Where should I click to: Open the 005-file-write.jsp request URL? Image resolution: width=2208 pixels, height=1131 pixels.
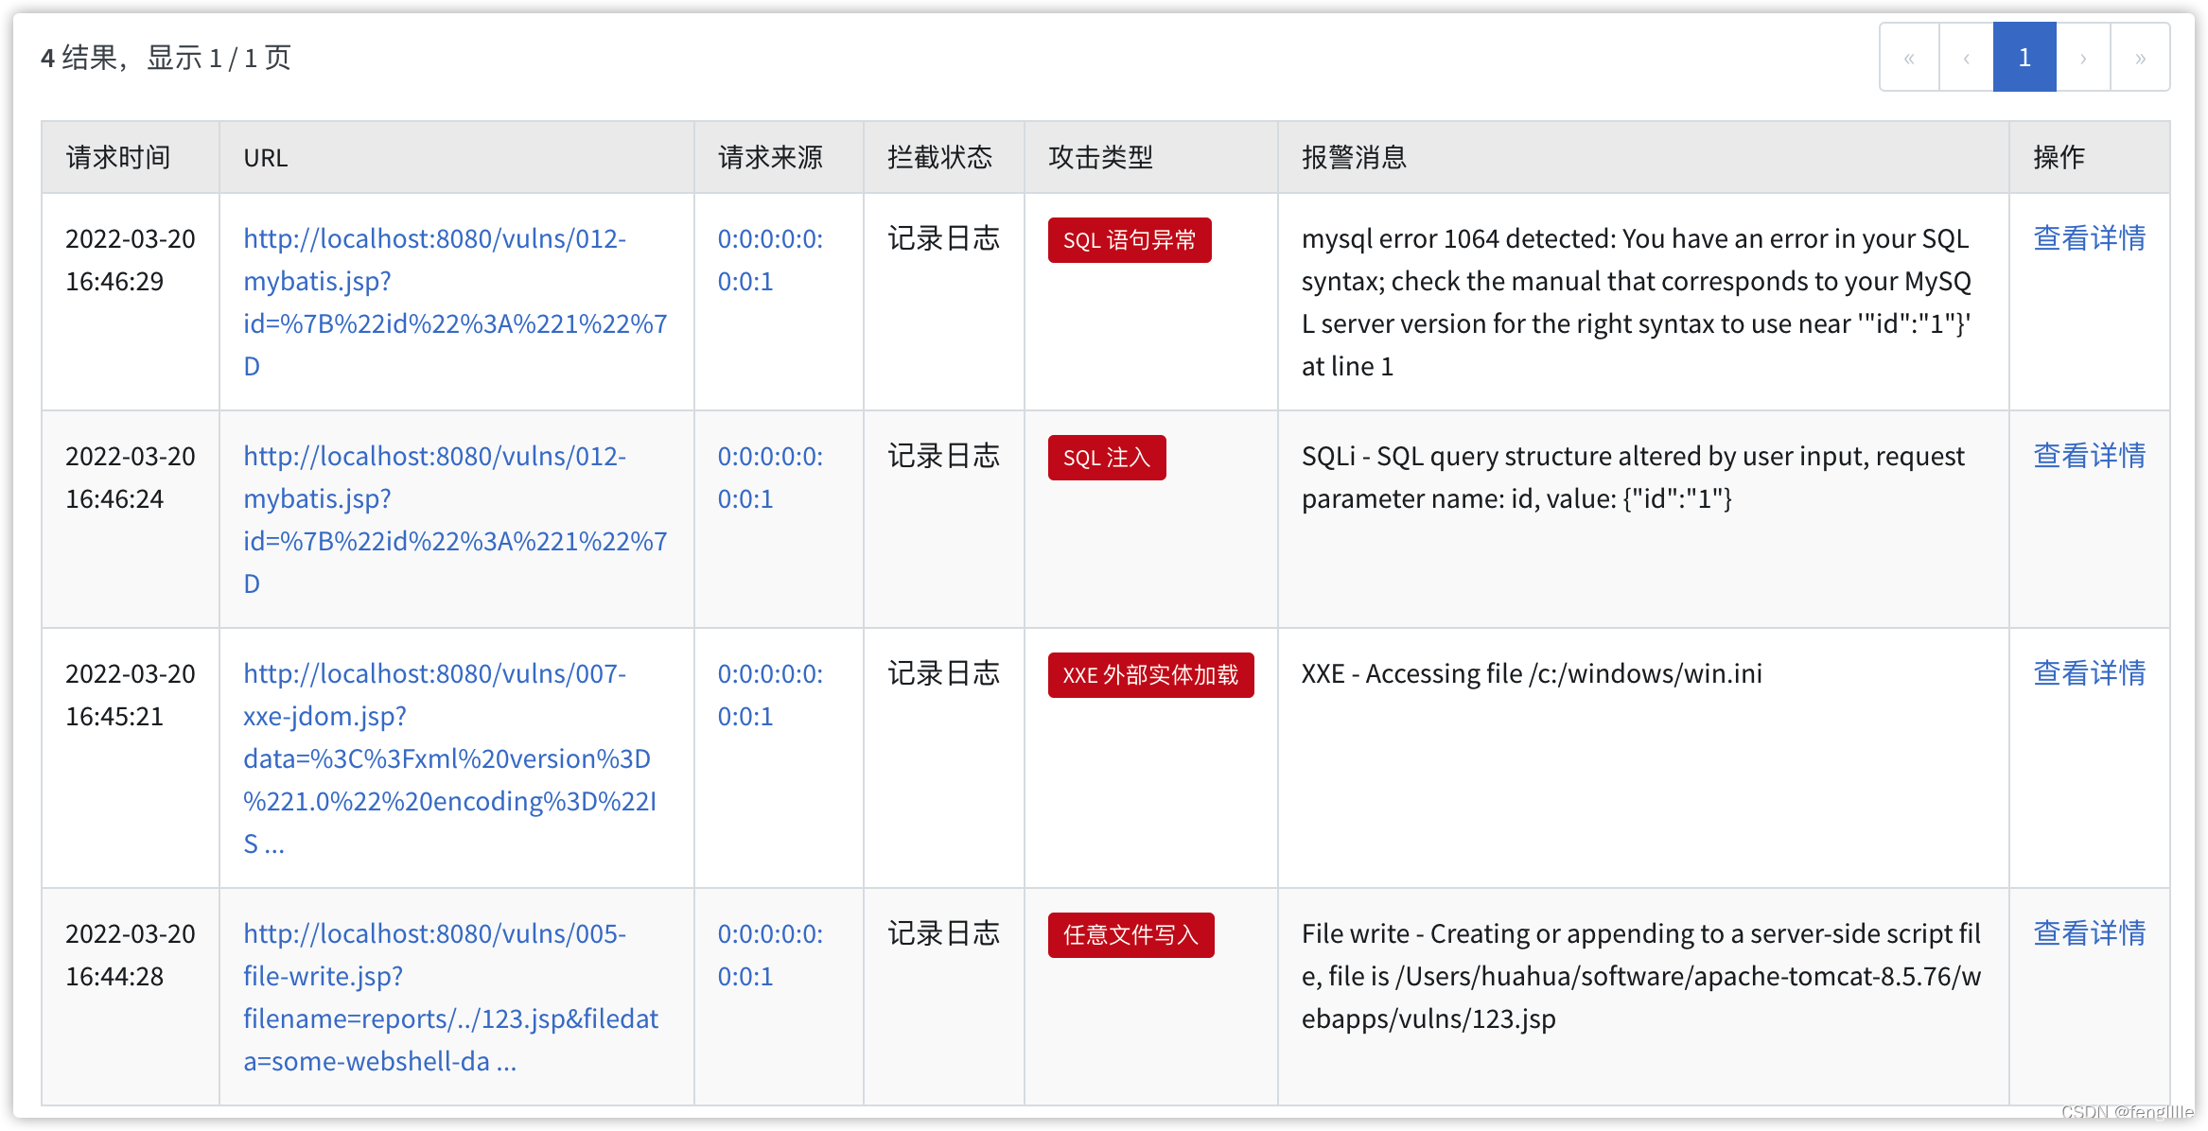pos(449,997)
